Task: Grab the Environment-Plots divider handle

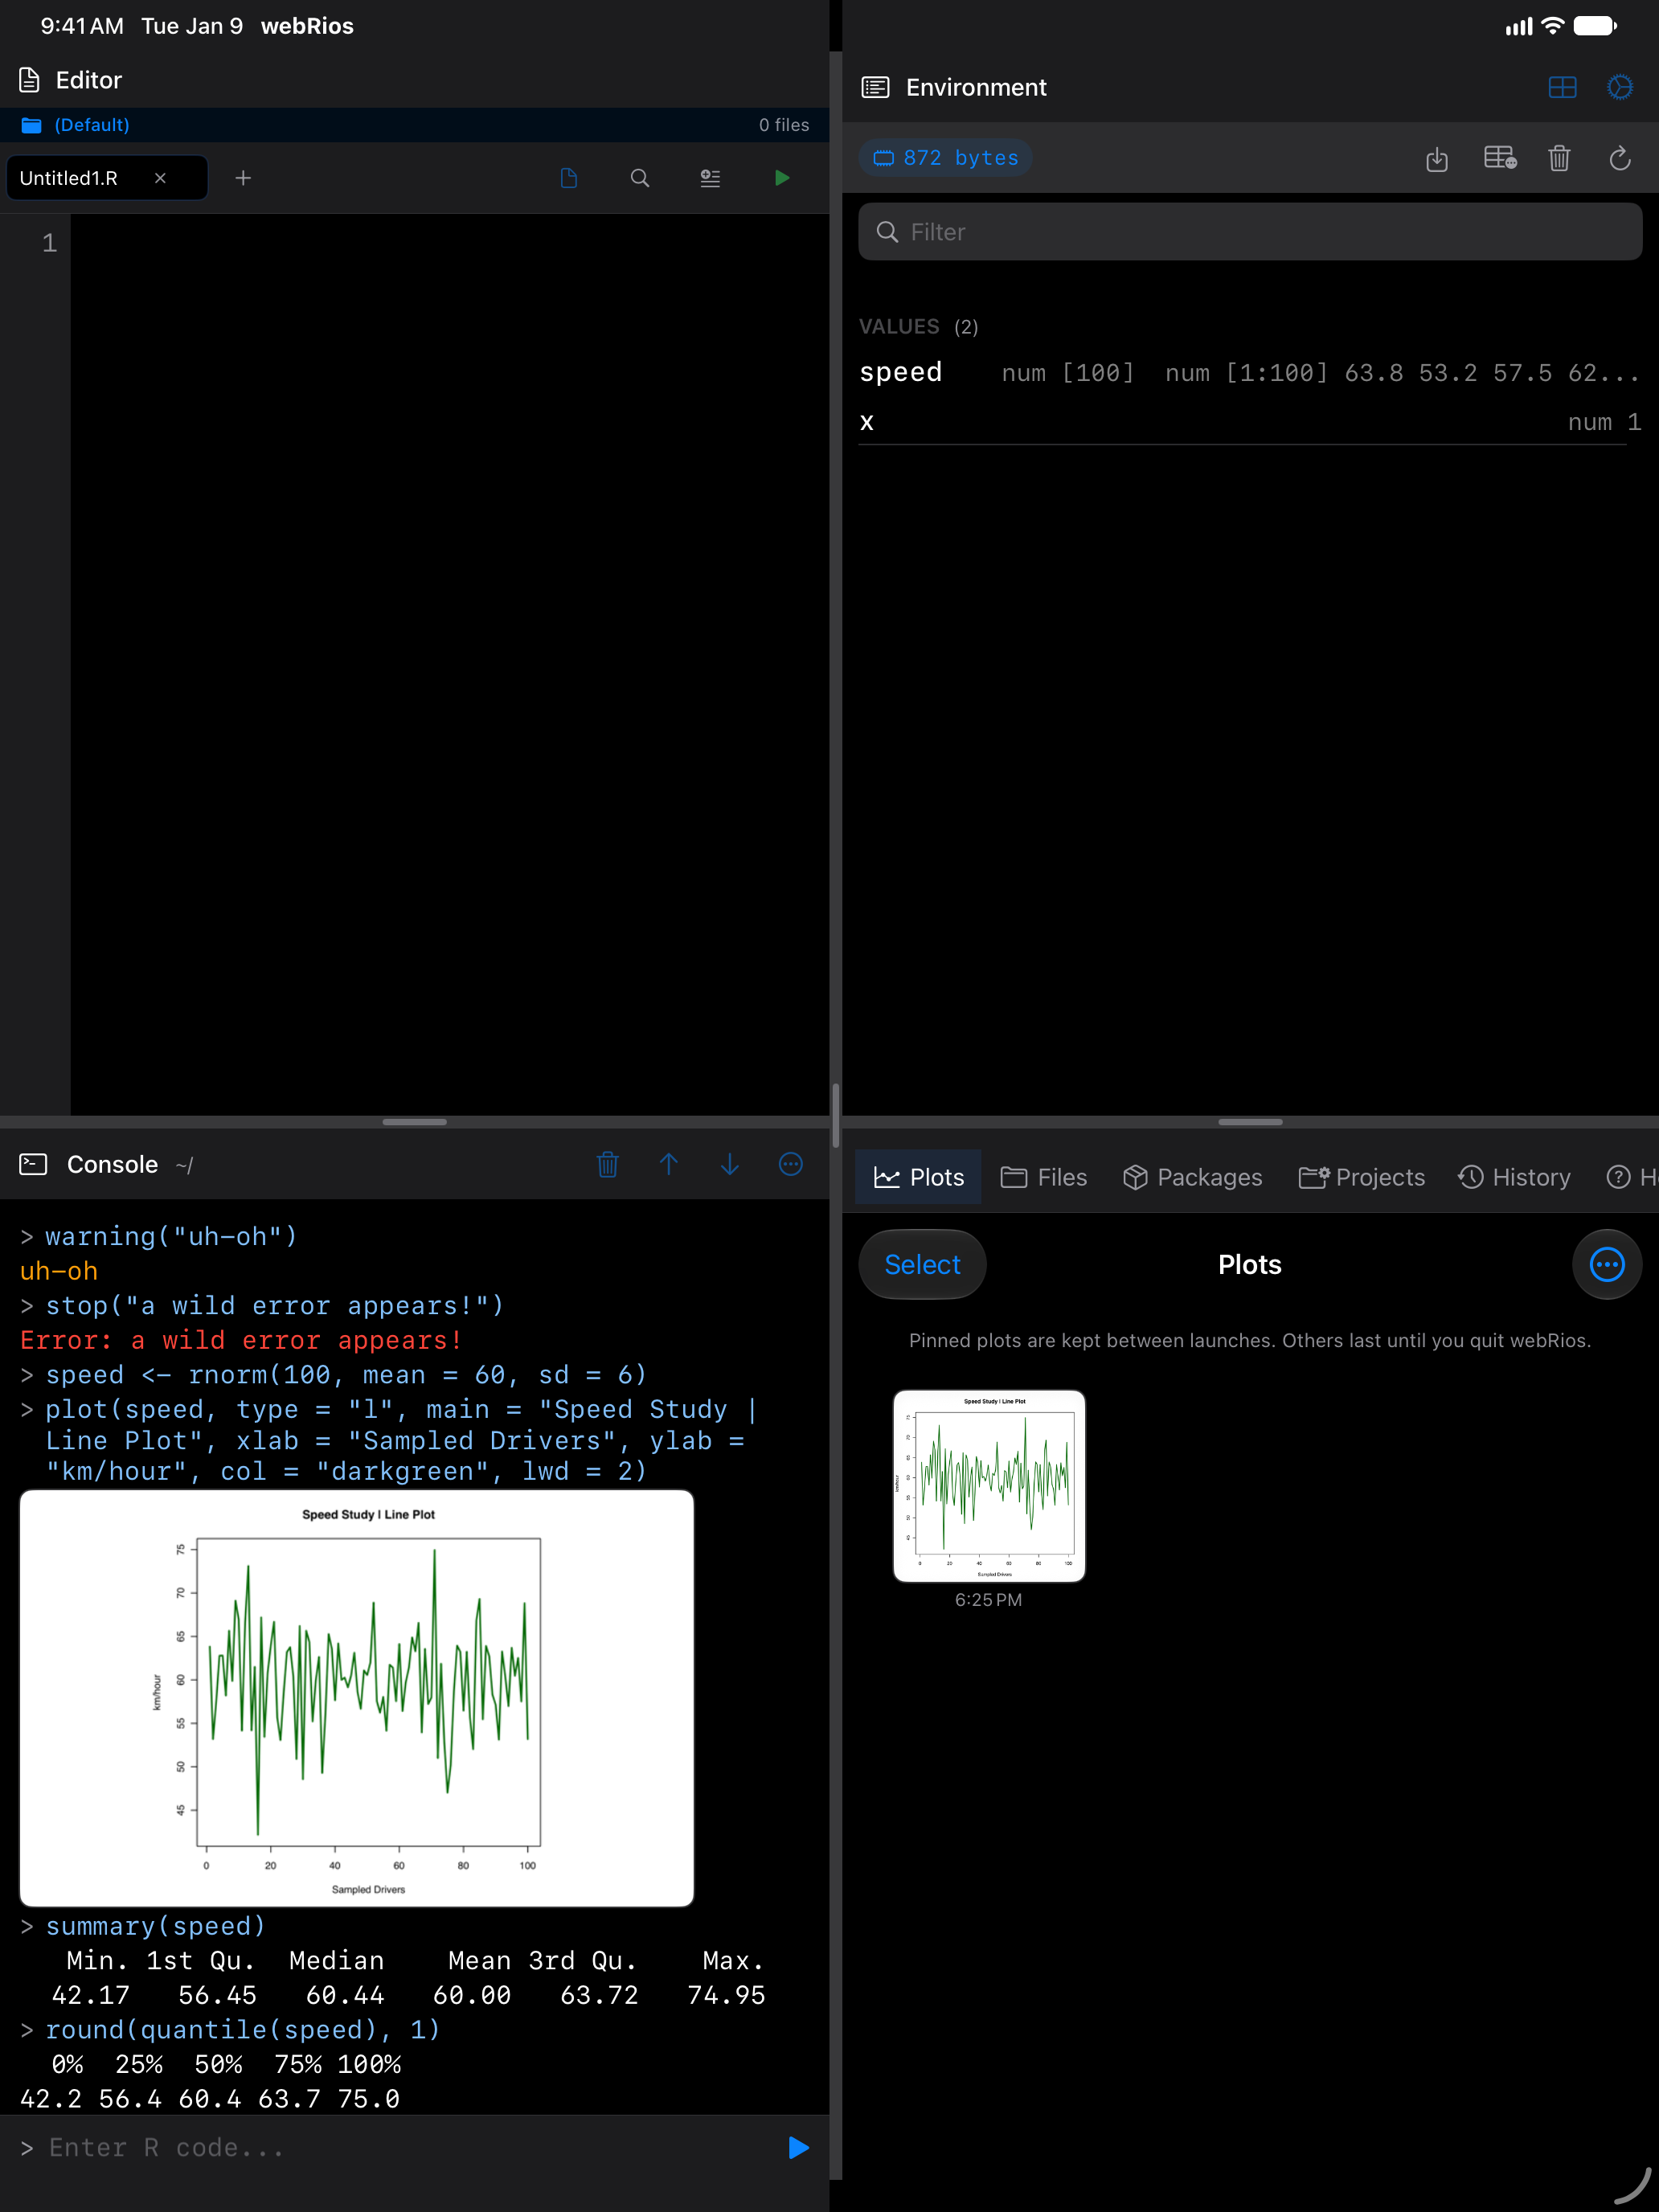Action: click(1250, 1122)
